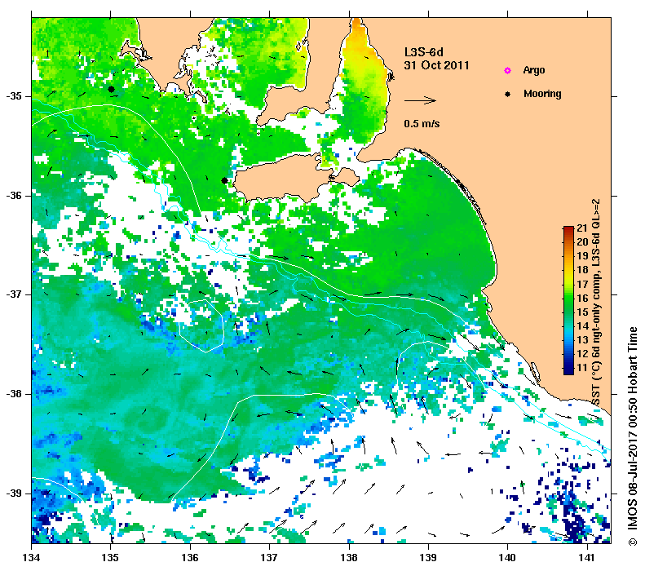Image resolution: width=645 pixels, height=571 pixels.
Task: Click the 138 longitude label
Action: point(349,557)
